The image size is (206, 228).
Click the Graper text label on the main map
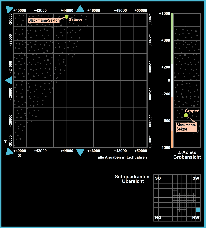(x=75, y=19)
